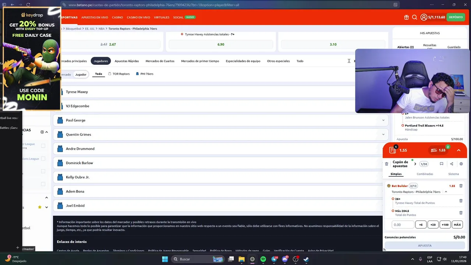
Task: Tick the first league checkbox in sidebar
Action: click(x=43, y=146)
